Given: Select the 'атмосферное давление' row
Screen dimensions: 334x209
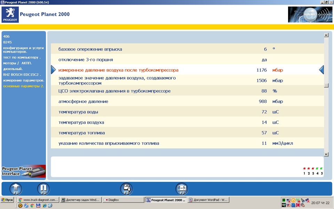Looking at the screenshot, I should click(x=188, y=101).
